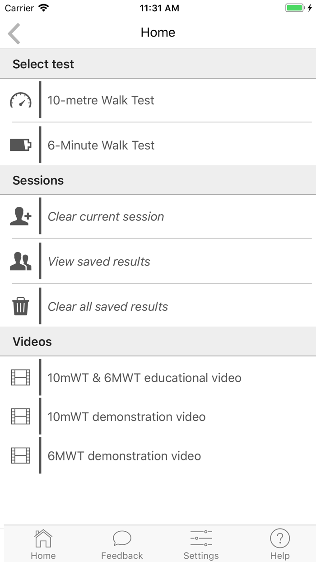Click the battery icon beside 6-Minute Walk Test
This screenshot has height=562, width=316.
click(20, 145)
